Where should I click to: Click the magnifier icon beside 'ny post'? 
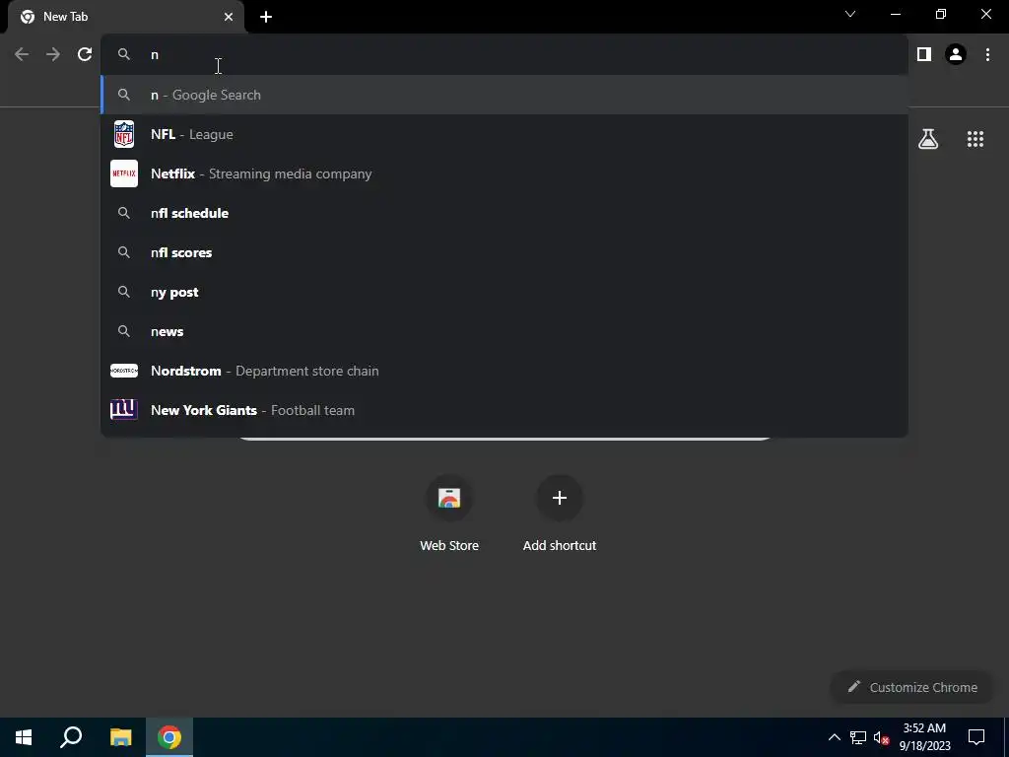tap(123, 292)
